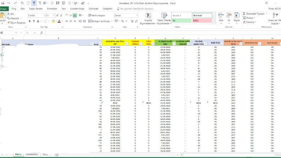Open Tablo Olarak Biçimlendir gallery

click(x=164, y=18)
